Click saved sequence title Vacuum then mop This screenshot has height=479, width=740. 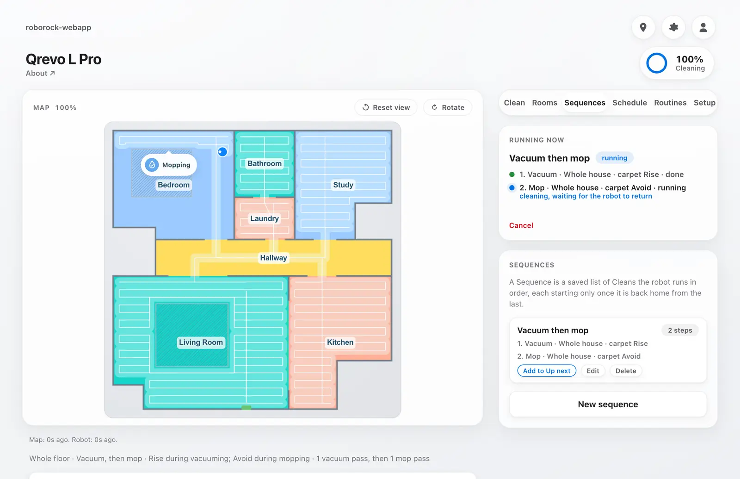tap(553, 330)
